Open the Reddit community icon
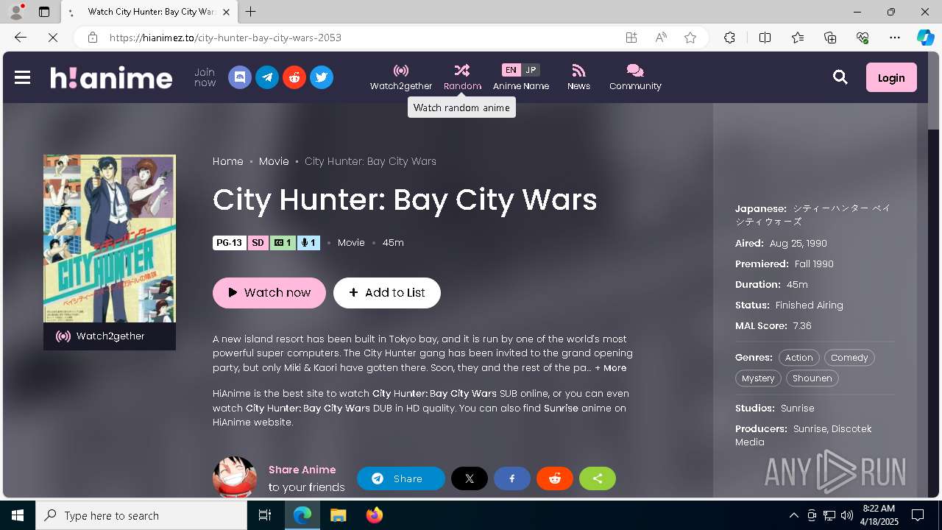942x530 pixels. [x=294, y=77]
